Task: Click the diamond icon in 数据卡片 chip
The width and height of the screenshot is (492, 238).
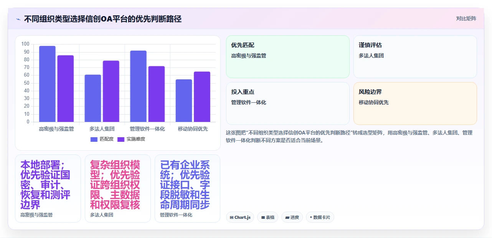Action: coord(311,217)
